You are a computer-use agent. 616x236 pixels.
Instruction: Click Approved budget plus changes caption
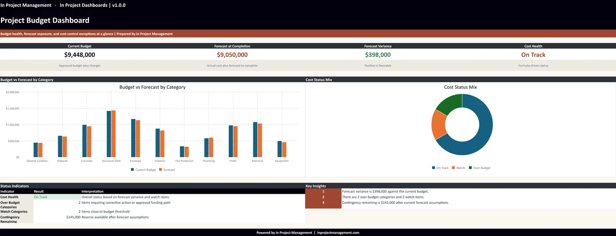click(80, 66)
